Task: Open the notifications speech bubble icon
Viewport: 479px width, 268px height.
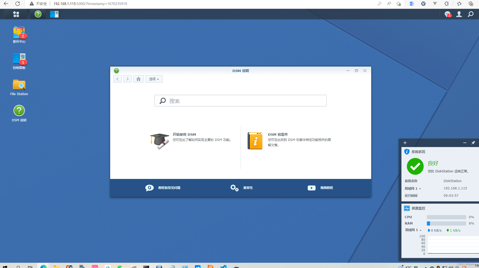Action: [x=448, y=14]
